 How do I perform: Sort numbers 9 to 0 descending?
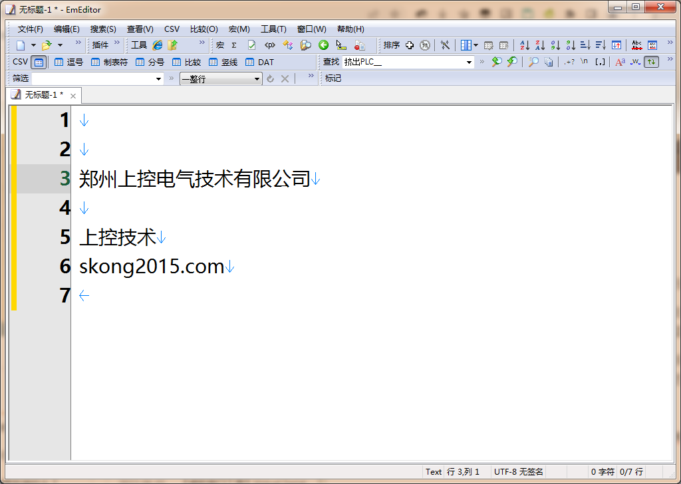click(x=571, y=45)
